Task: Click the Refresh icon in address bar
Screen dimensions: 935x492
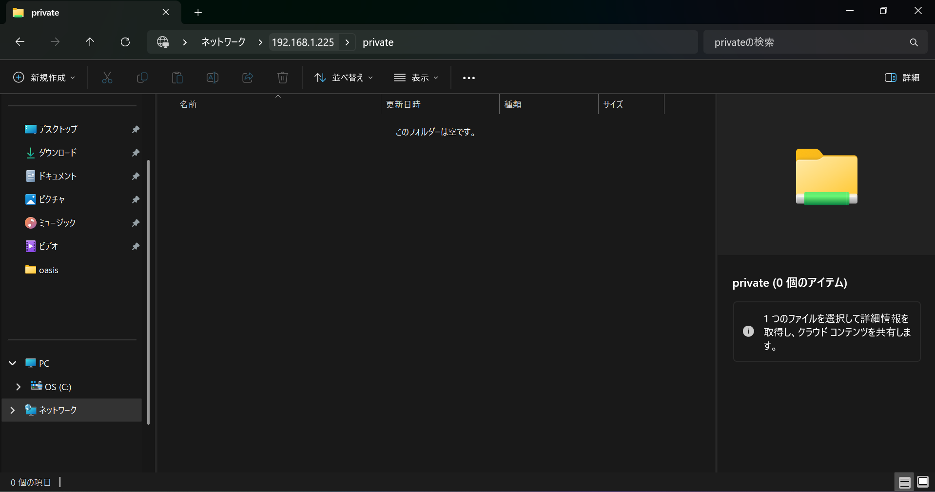Action: pyautogui.click(x=125, y=42)
